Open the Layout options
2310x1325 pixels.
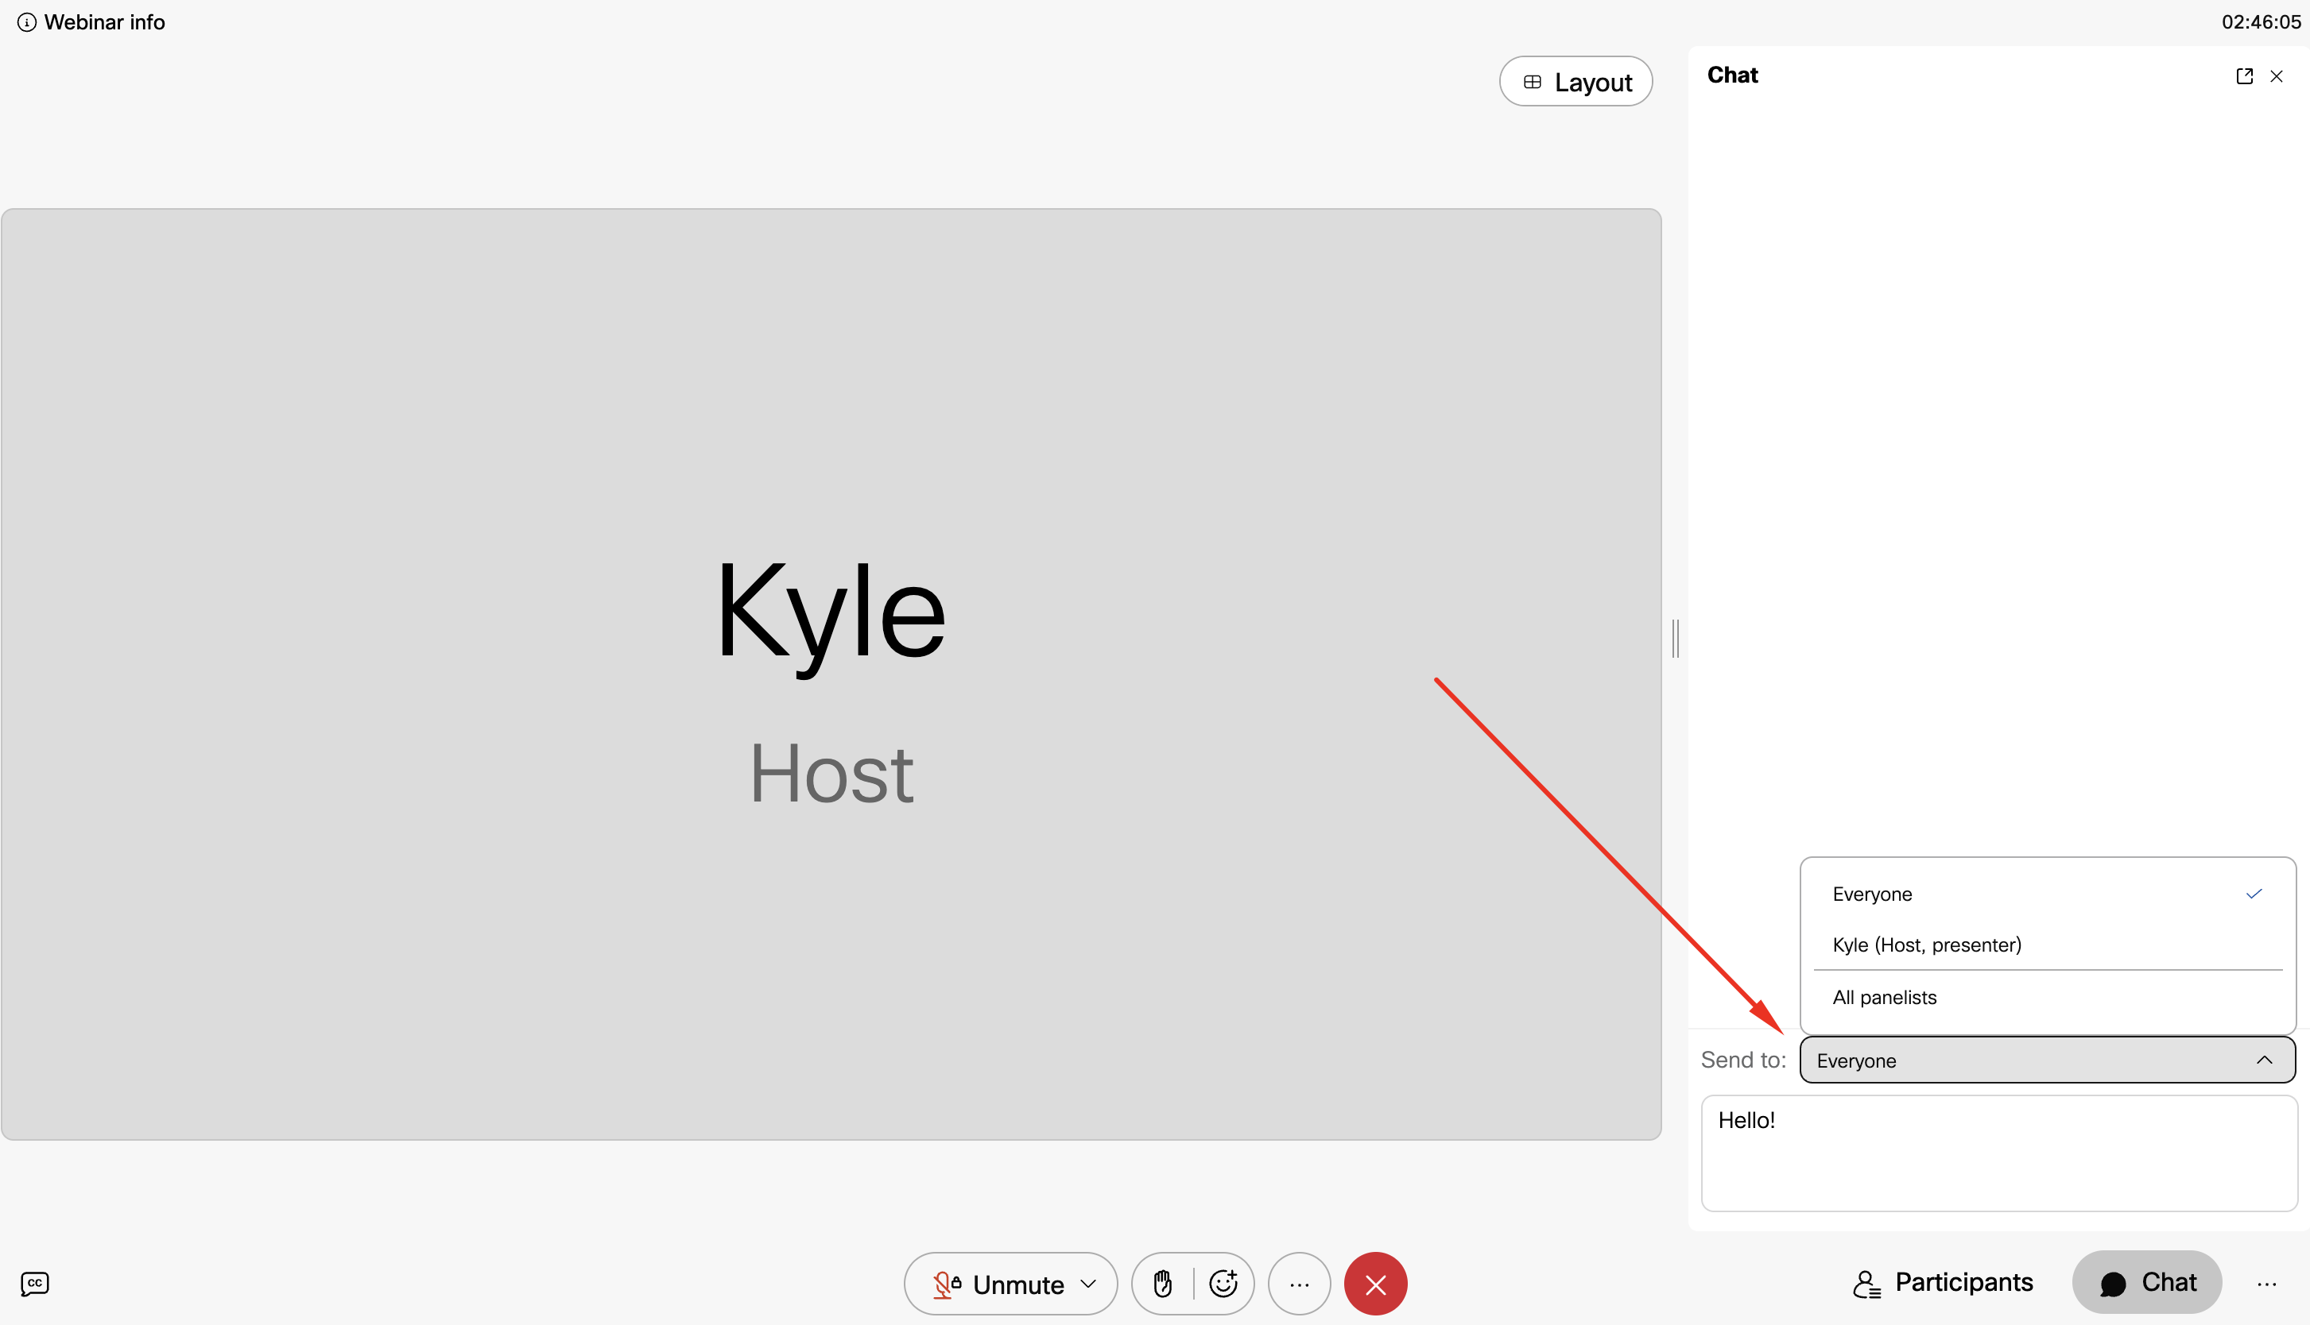click(x=1576, y=82)
